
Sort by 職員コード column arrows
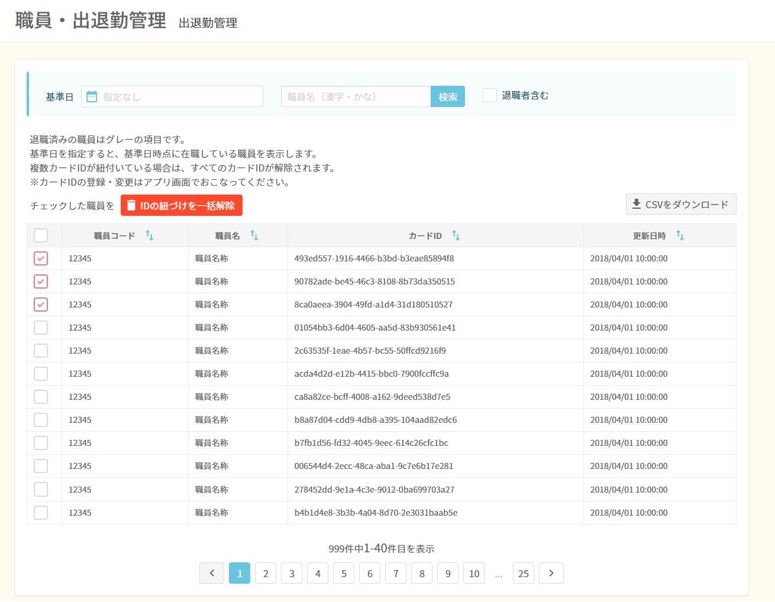coord(150,235)
